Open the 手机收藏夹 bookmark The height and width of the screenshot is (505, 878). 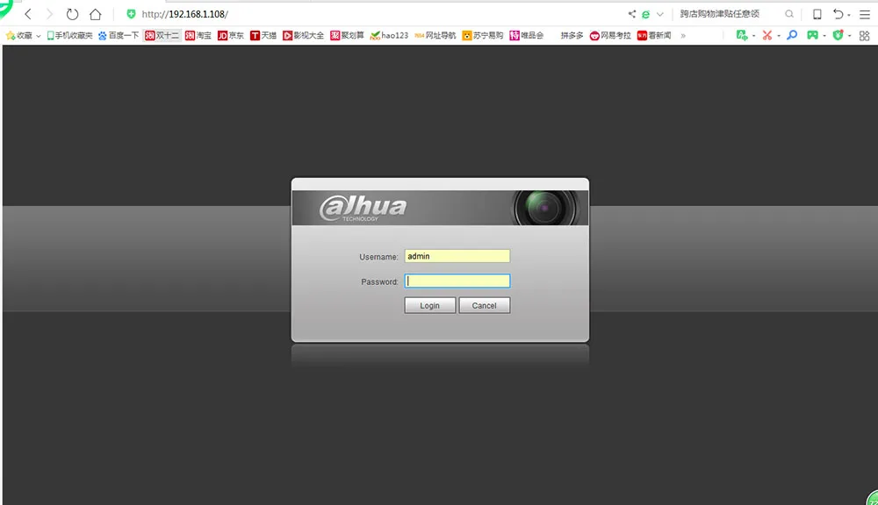click(70, 35)
